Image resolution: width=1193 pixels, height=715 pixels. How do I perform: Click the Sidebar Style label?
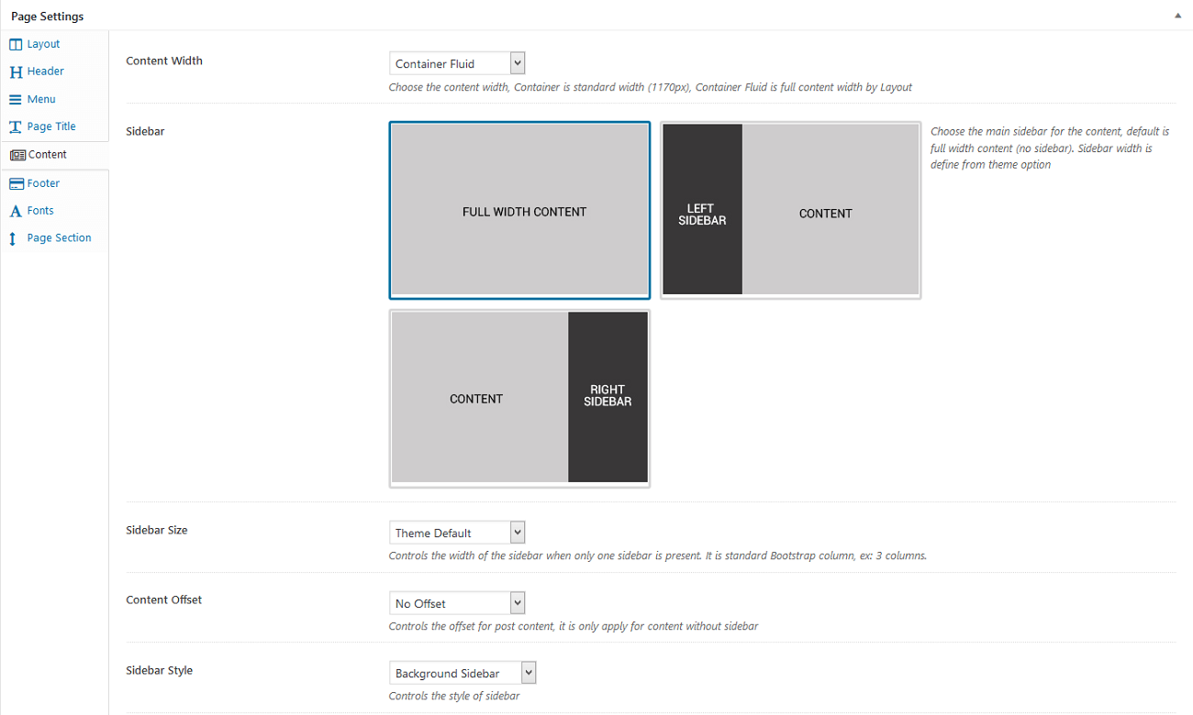coord(160,670)
